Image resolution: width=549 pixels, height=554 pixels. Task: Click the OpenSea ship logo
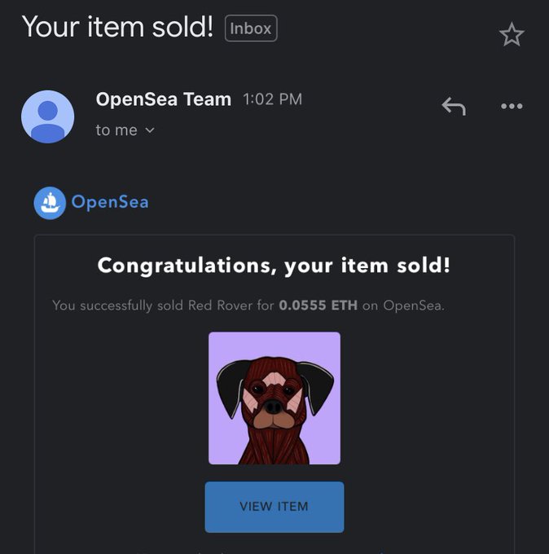point(50,203)
